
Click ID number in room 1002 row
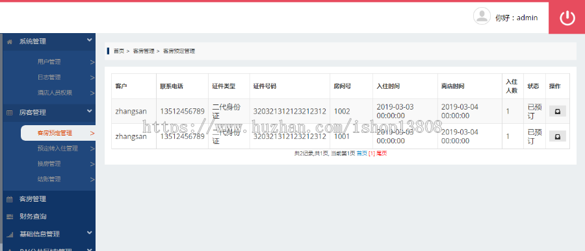click(290, 112)
